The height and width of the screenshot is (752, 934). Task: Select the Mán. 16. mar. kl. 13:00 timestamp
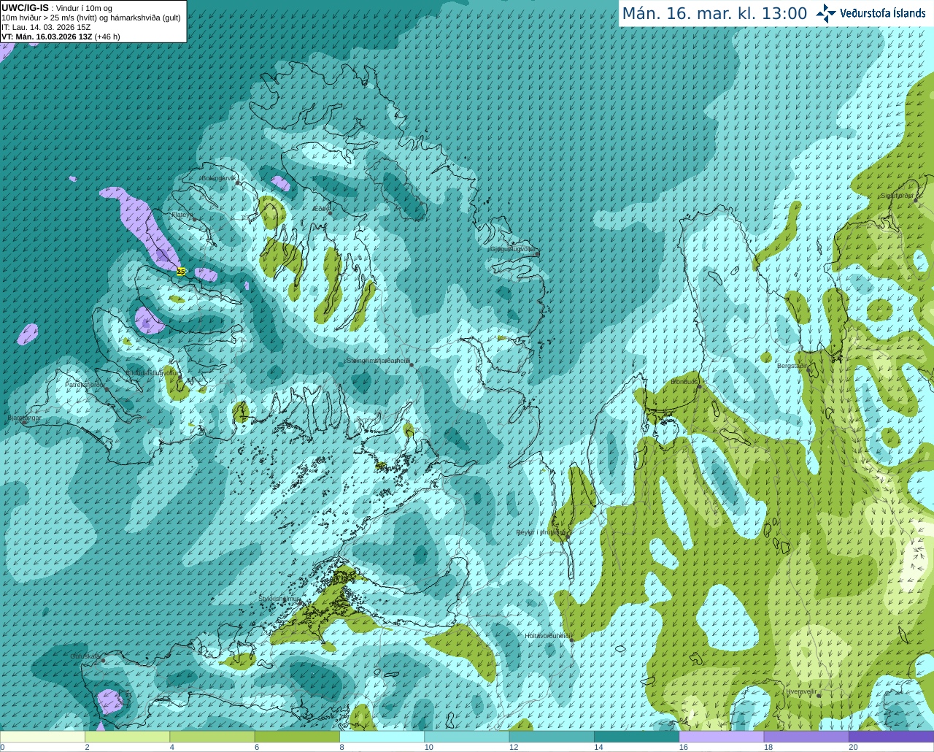(x=714, y=14)
